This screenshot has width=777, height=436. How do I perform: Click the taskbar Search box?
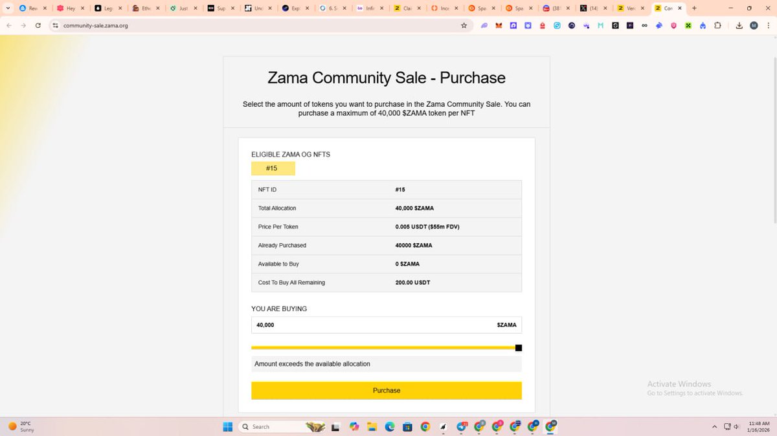tap(282, 427)
